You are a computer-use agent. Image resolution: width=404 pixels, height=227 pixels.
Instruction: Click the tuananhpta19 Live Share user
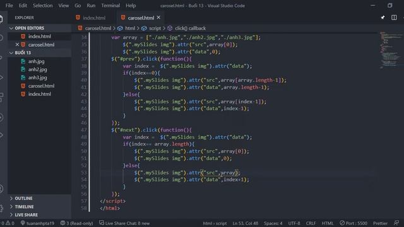coord(38,223)
